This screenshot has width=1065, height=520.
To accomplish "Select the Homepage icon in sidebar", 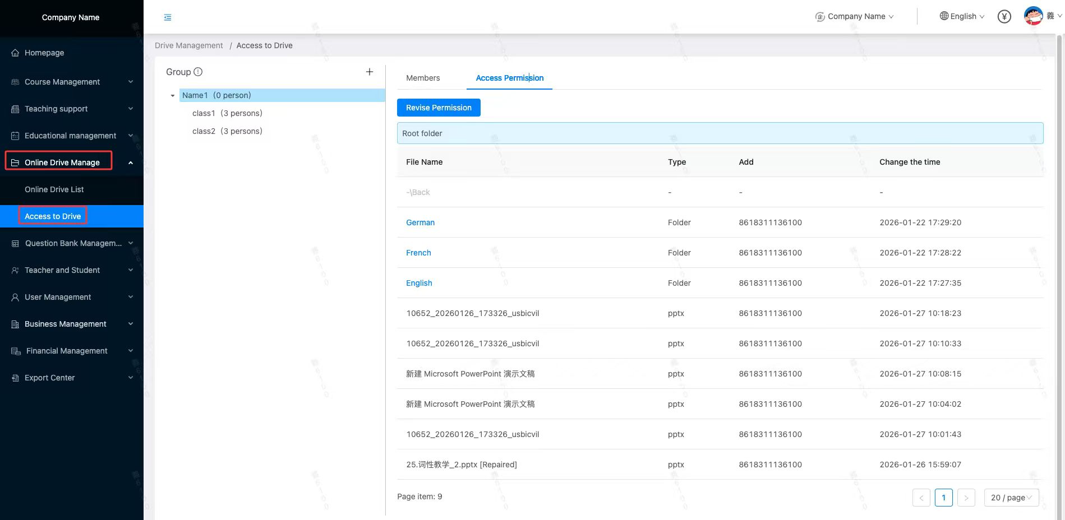I will pyautogui.click(x=15, y=52).
